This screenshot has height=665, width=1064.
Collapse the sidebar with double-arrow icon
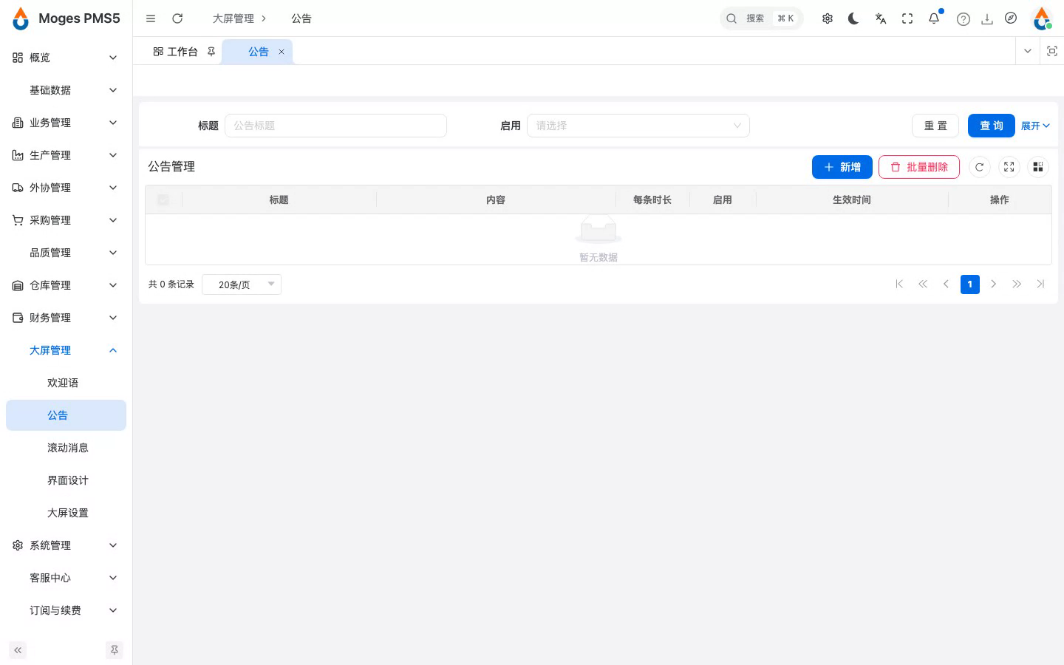(x=18, y=650)
